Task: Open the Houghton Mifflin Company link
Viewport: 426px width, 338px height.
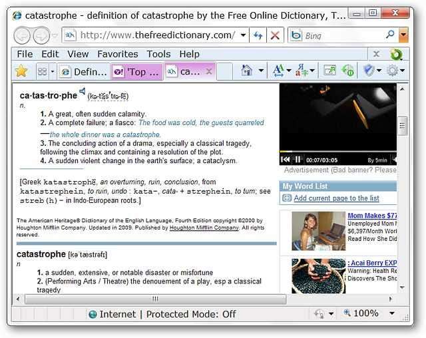Action: [x=203, y=228]
